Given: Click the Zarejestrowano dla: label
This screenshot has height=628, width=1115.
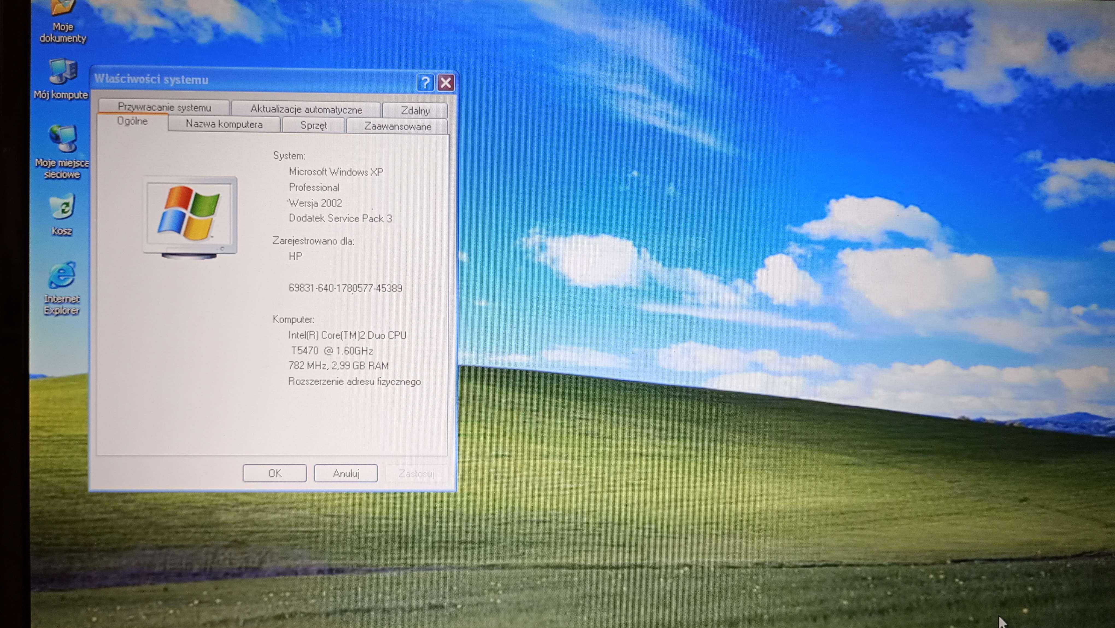Looking at the screenshot, I should click(313, 241).
